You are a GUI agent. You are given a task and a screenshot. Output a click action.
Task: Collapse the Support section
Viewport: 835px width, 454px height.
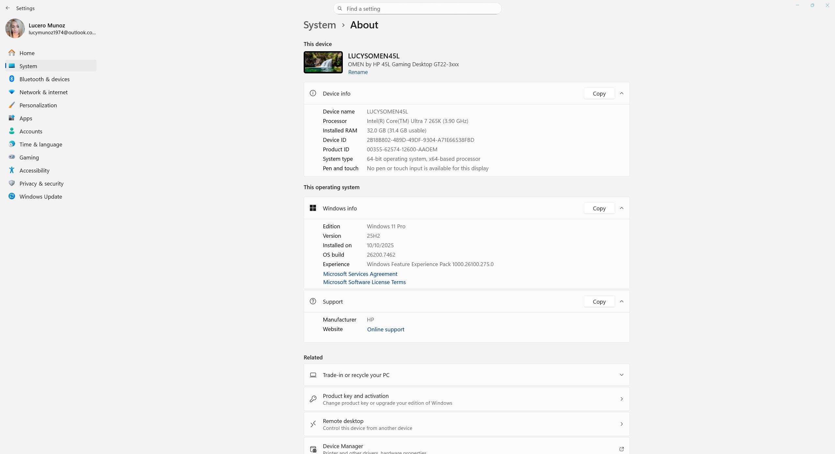[x=621, y=302]
